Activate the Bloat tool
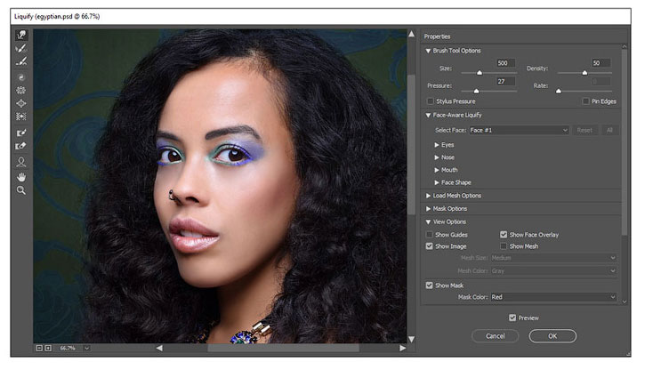 tap(20, 103)
